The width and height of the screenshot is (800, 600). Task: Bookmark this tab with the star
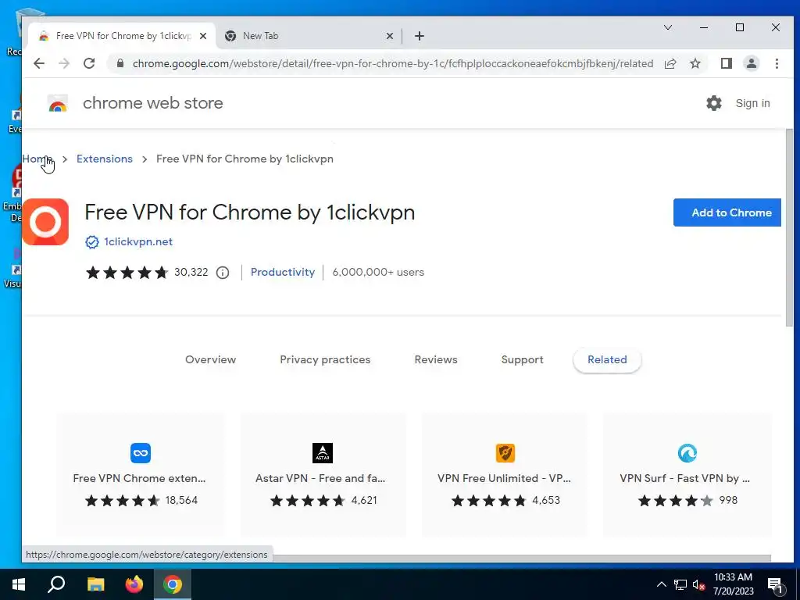[x=695, y=63]
